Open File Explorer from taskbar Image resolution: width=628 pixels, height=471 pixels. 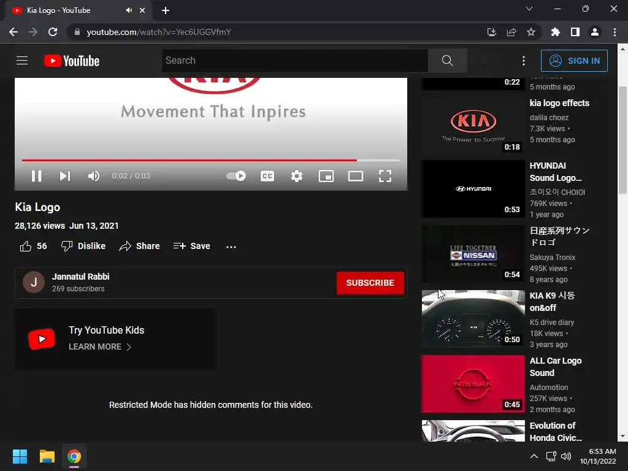(47, 456)
